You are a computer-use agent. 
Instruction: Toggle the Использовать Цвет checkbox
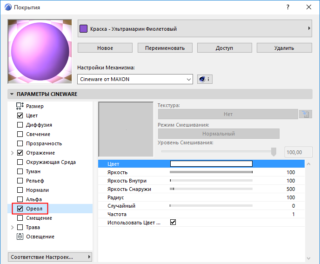pyautogui.click(x=173, y=222)
